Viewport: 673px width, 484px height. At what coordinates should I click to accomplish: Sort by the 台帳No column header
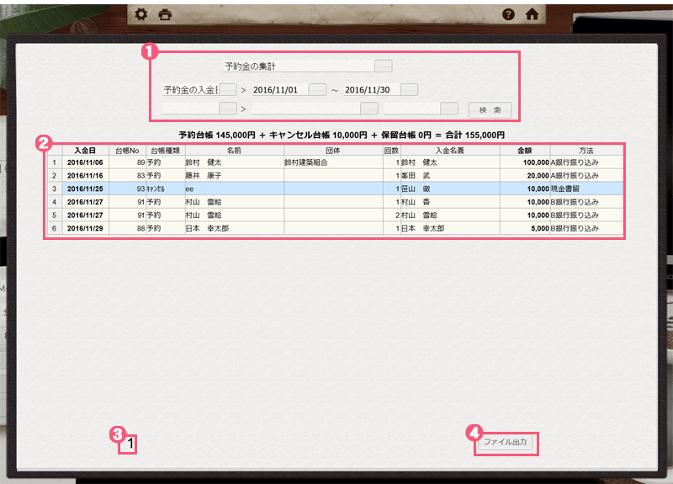127,151
